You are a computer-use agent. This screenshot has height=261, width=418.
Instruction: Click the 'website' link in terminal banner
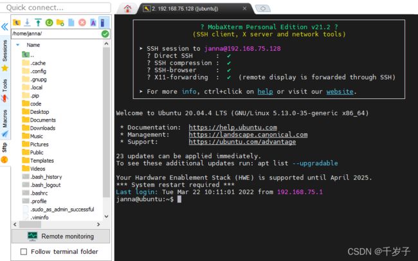point(340,92)
